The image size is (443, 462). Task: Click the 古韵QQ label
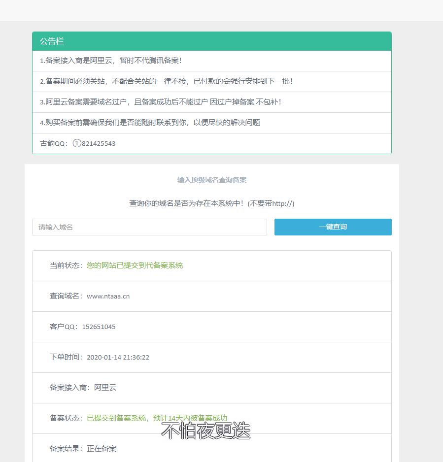(x=54, y=143)
